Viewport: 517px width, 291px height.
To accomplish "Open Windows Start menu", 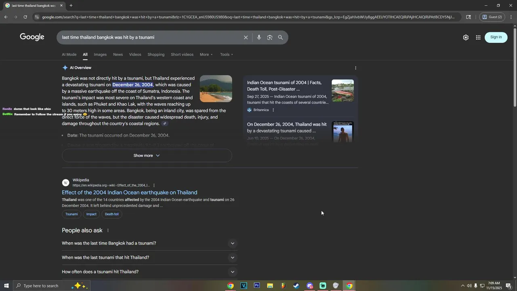I will (x=6, y=286).
